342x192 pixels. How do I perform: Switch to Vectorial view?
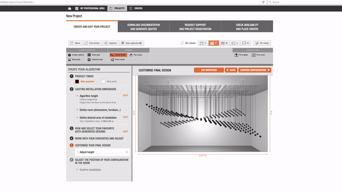coord(89,60)
